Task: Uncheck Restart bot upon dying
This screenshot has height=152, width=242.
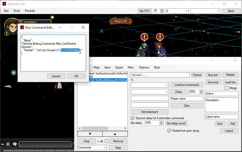Action: point(169,131)
